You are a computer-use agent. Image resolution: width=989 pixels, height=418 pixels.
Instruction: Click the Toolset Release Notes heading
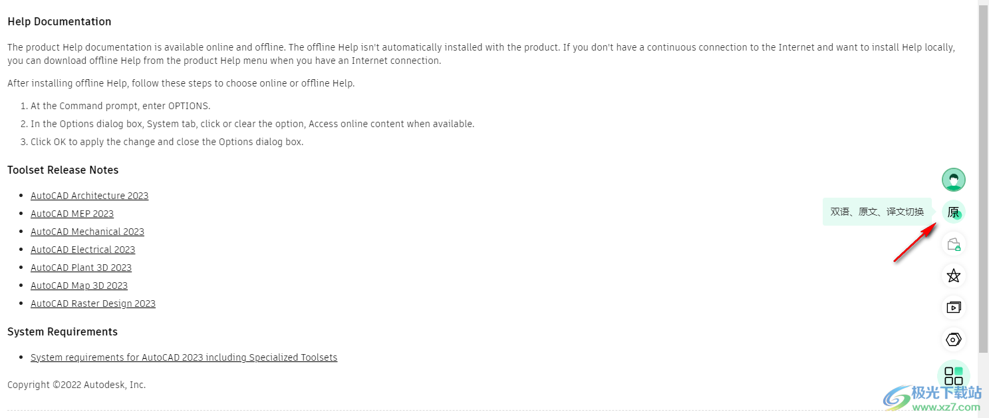point(63,170)
